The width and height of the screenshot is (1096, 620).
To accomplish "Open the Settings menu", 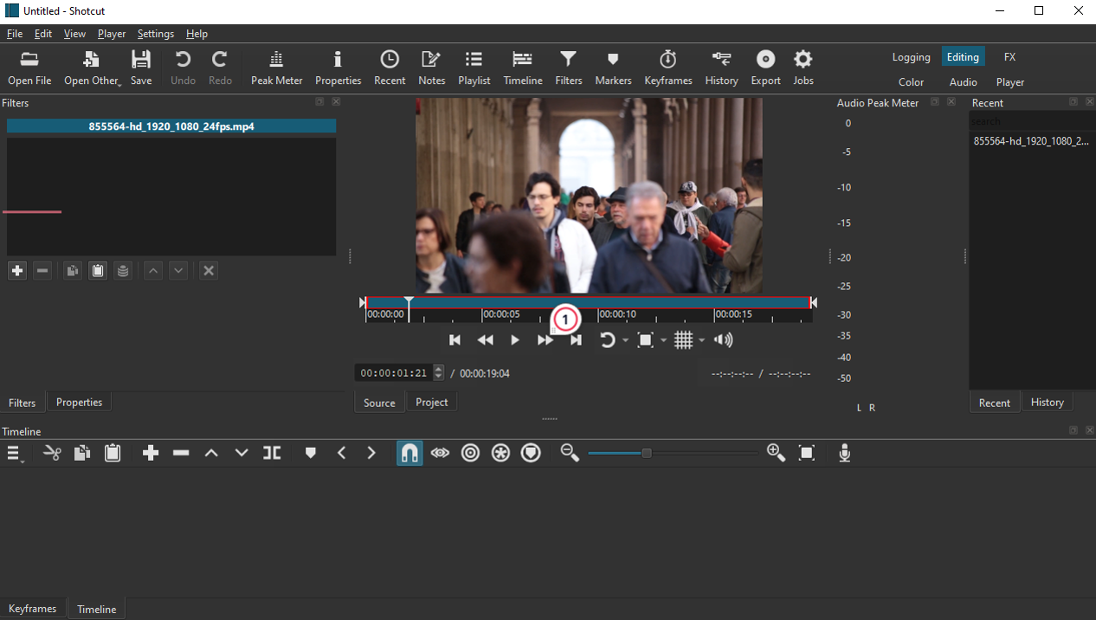I will click(x=156, y=34).
